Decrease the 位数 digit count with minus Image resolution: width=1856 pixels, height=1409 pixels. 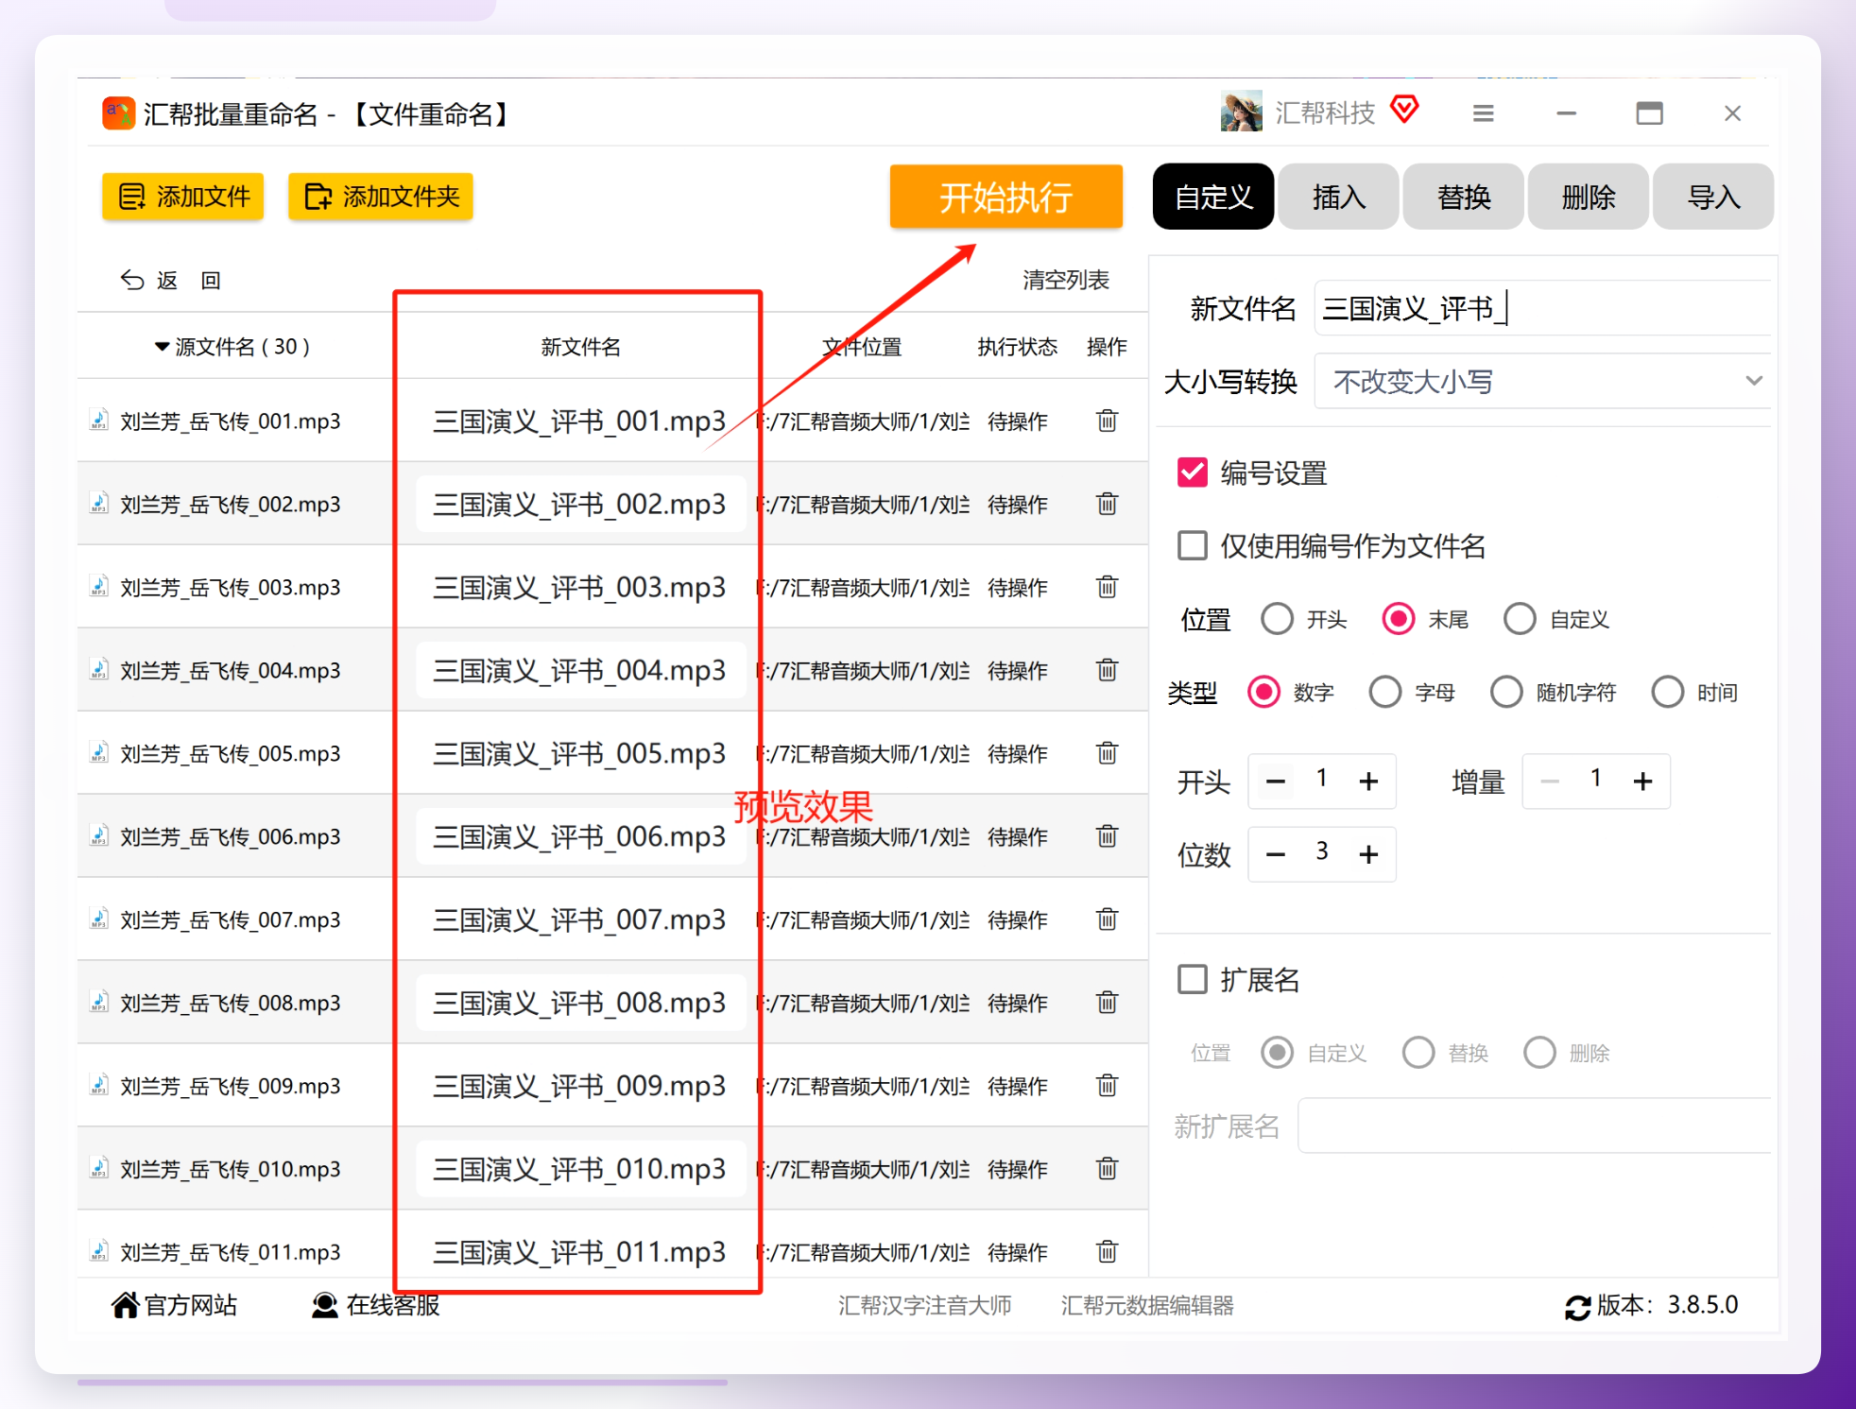tap(1276, 854)
